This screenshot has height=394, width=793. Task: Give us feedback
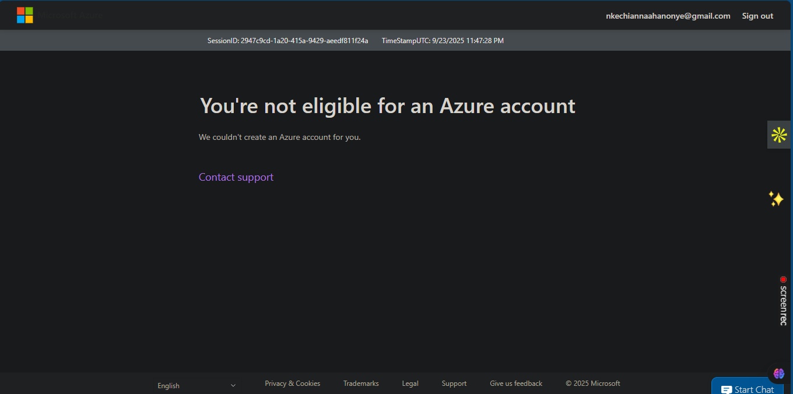click(x=515, y=383)
